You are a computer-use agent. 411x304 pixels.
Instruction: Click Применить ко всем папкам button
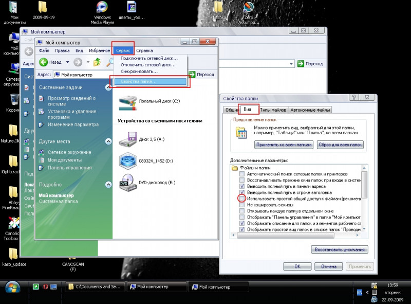click(284, 145)
